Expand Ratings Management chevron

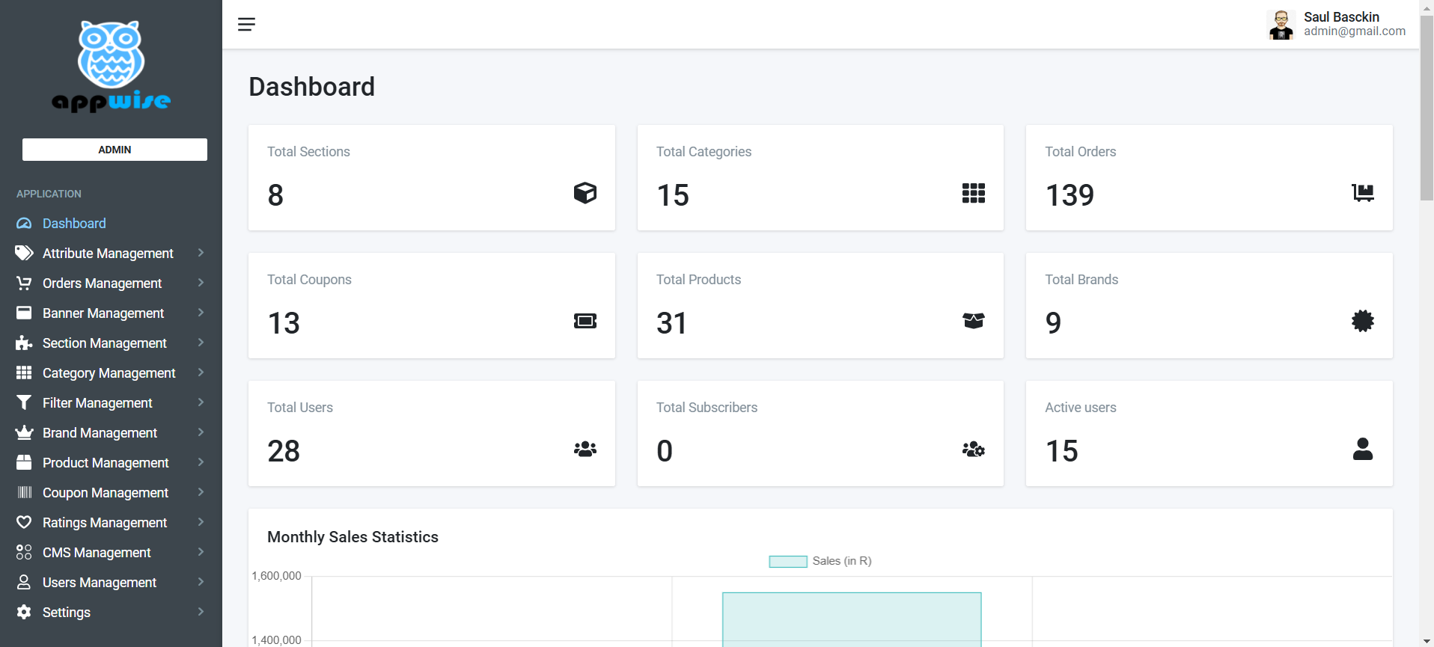coord(201,522)
